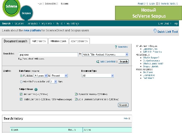Open the All years start dropdown
This screenshot has height=136, width=182.
(41, 76)
